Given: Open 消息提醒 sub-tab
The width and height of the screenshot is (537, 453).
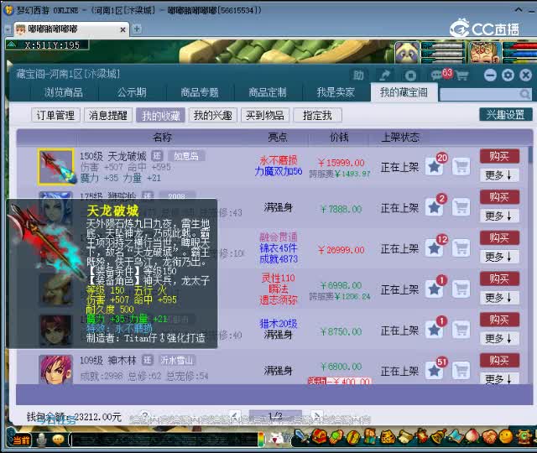Looking at the screenshot, I should (x=108, y=116).
